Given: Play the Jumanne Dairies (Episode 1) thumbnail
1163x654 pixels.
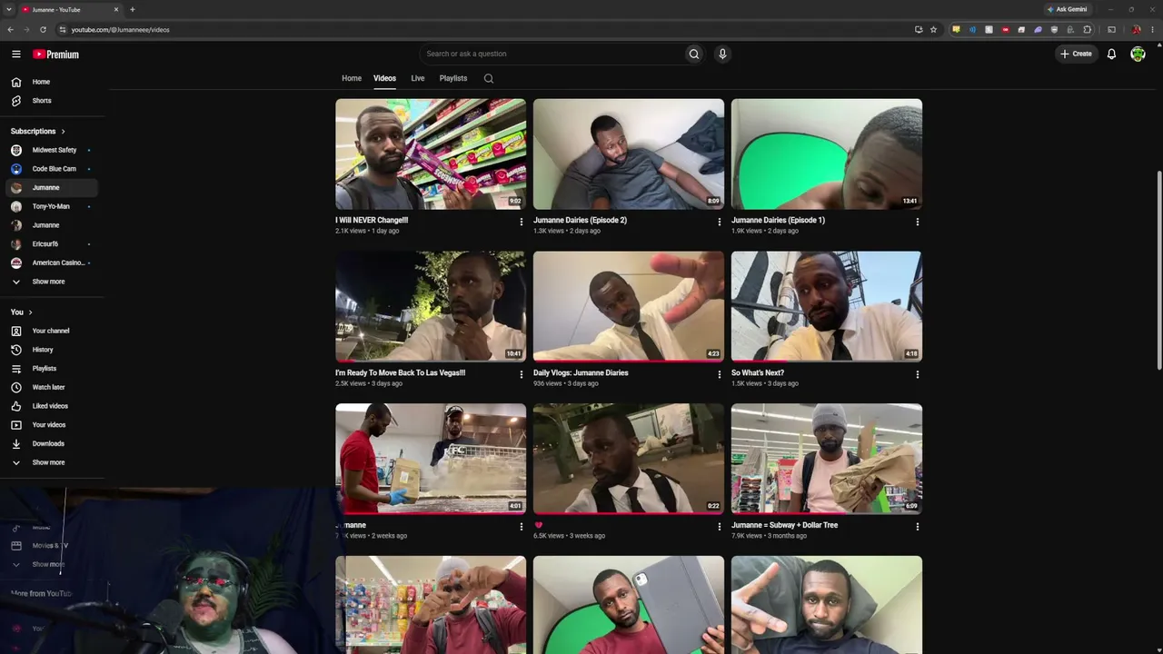Looking at the screenshot, I should 827,154.
